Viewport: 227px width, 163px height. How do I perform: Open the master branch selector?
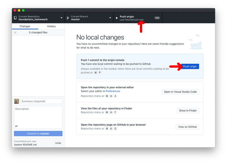pyautogui.click(x=89, y=18)
